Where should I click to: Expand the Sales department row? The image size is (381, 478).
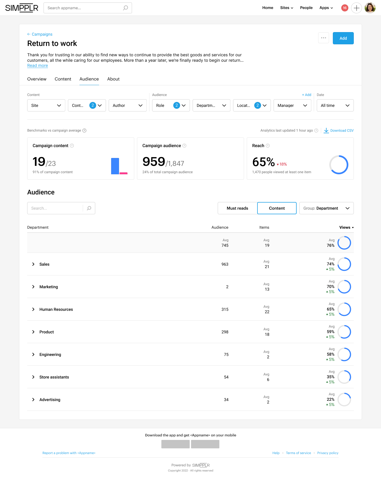click(x=33, y=264)
